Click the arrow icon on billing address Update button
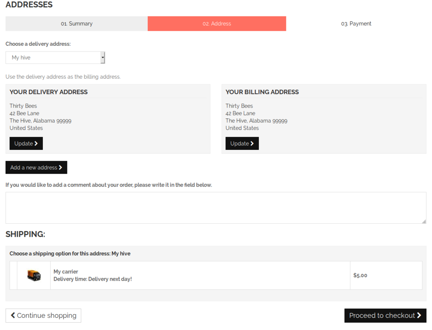Viewport: 432px width, 330px height. point(253,143)
